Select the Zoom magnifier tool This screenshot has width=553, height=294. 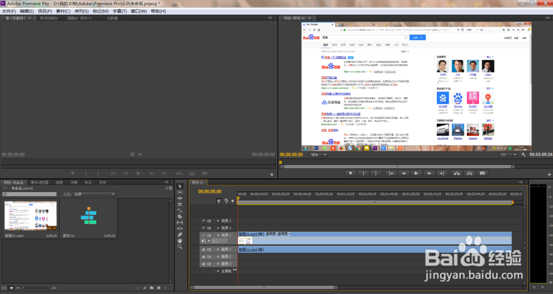tap(180, 247)
